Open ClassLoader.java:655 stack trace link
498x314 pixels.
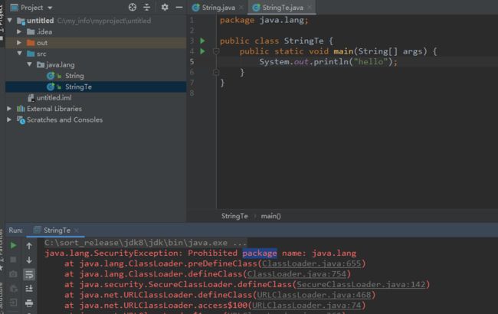313,263
